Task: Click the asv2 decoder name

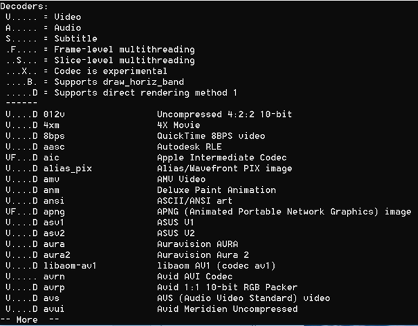Action: pyautogui.click(x=54, y=233)
